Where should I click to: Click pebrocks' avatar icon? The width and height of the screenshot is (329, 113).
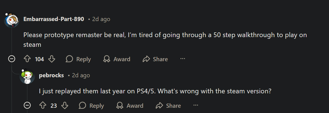click(x=27, y=76)
